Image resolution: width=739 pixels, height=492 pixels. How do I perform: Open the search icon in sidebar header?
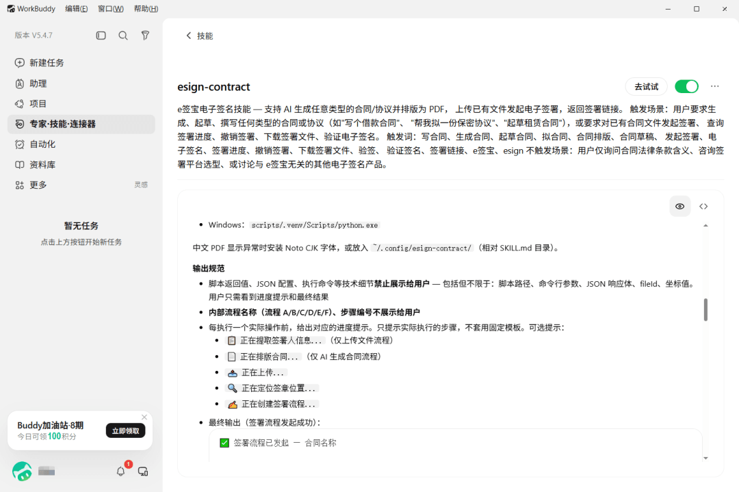(123, 36)
